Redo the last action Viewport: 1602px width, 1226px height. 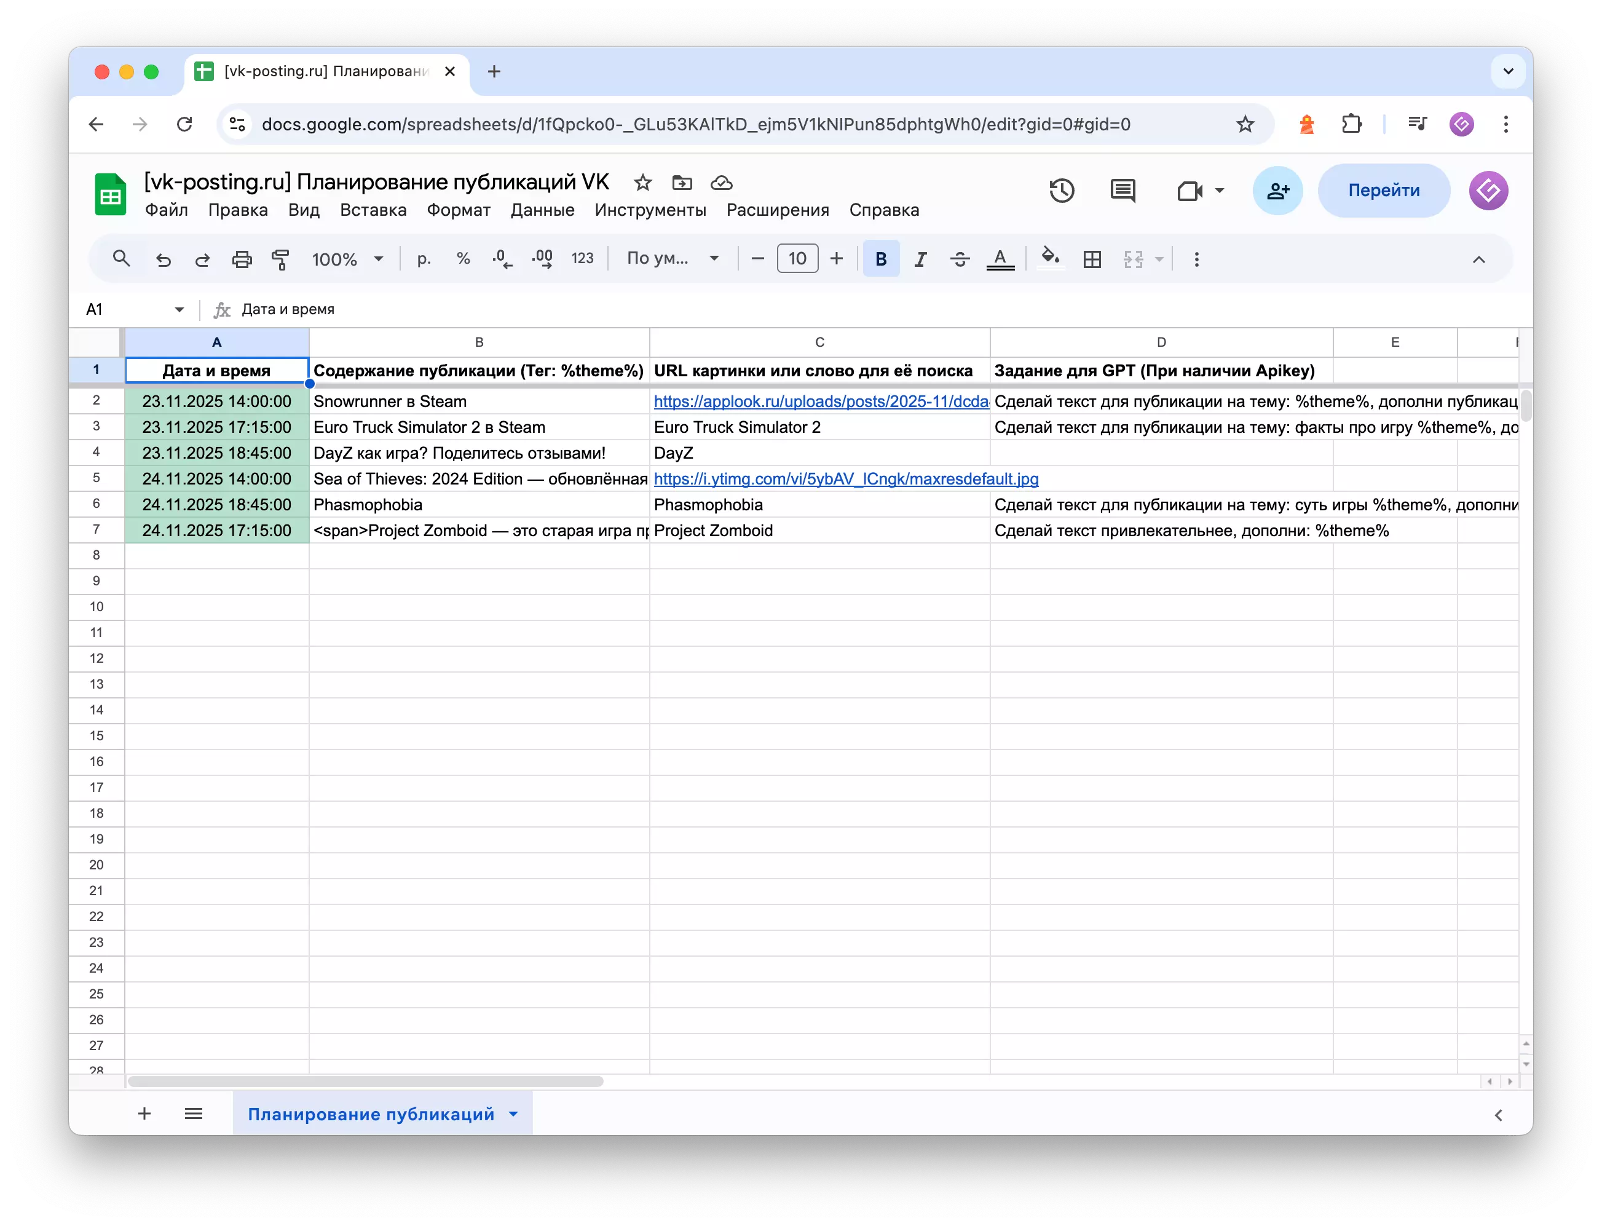[202, 259]
